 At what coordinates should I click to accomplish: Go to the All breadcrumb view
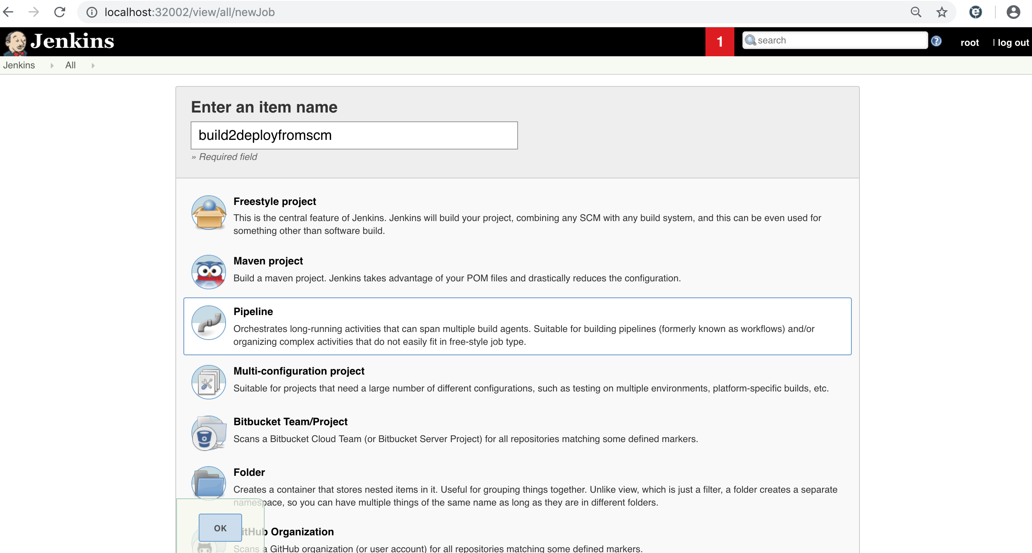click(x=70, y=66)
